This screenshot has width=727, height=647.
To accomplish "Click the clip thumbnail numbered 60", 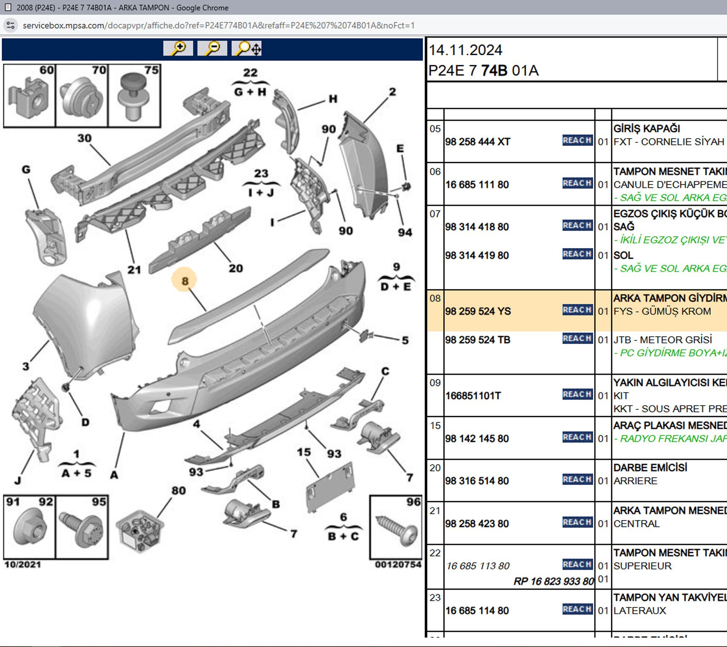I will pyautogui.click(x=29, y=96).
